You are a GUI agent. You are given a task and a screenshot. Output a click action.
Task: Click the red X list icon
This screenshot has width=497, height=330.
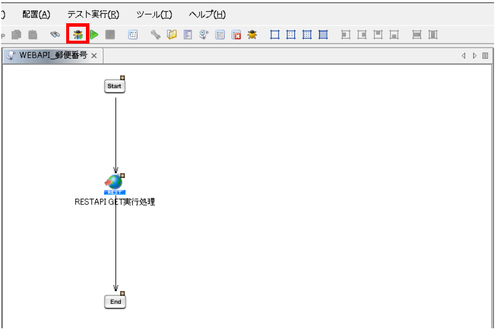point(236,35)
